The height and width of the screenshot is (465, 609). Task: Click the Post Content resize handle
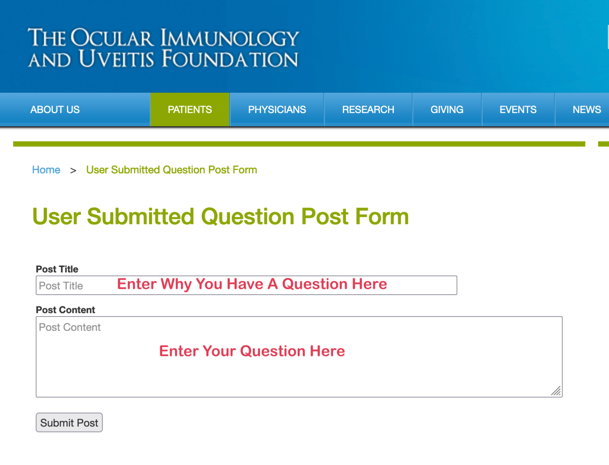click(x=556, y=391)
